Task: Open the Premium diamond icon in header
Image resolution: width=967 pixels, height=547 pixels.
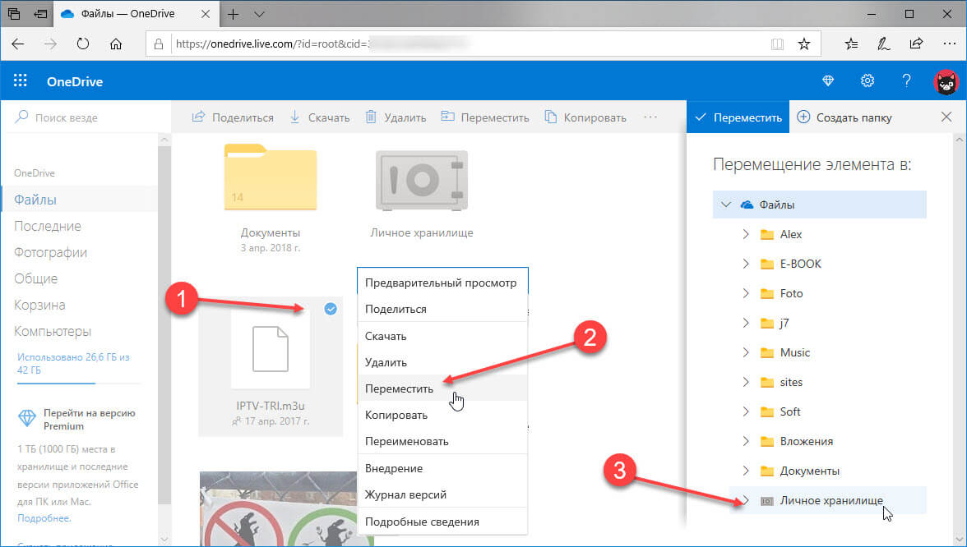Action: click(827, 80)
